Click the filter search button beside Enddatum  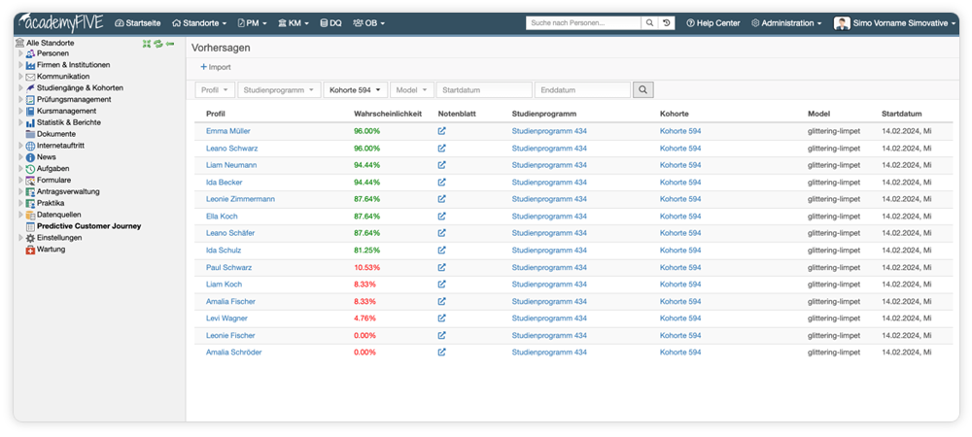(x=642, y=89)
